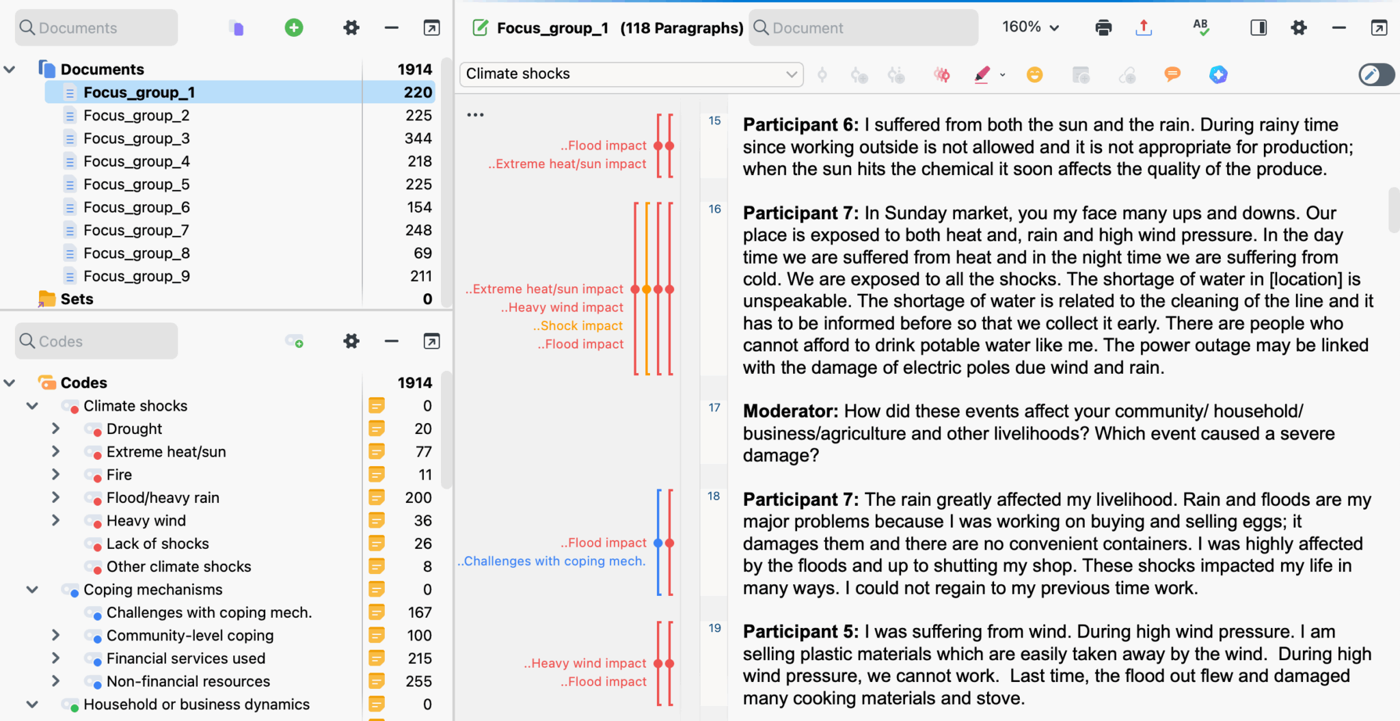Open the sidebar panel view
This screenshot has width=1400, height=721.
tap(1258, 27)
